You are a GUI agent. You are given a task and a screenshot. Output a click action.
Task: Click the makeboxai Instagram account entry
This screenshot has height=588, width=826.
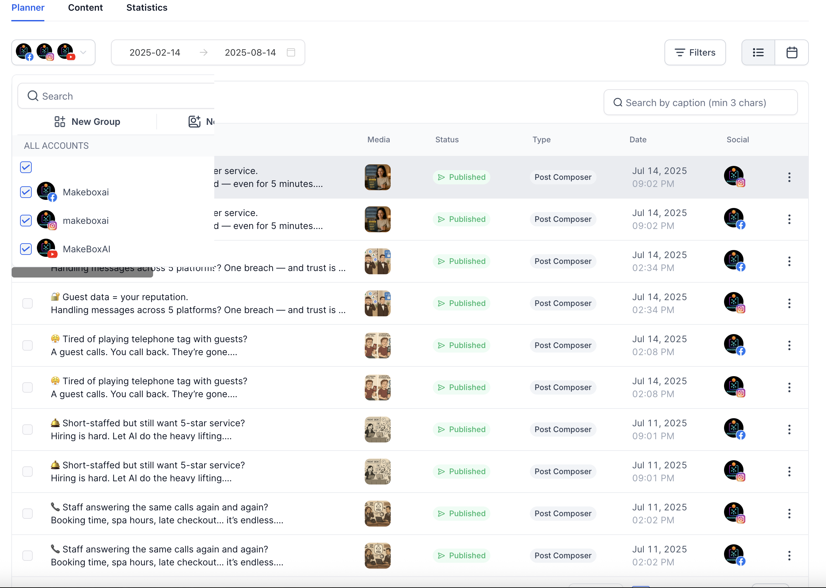[x=85, y=221]
